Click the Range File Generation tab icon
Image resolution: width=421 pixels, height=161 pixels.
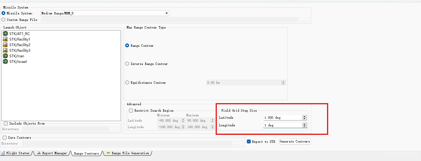(x=108, y=153)
